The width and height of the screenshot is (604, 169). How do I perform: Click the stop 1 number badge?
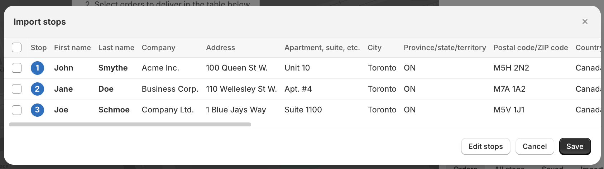click(37, 68)
